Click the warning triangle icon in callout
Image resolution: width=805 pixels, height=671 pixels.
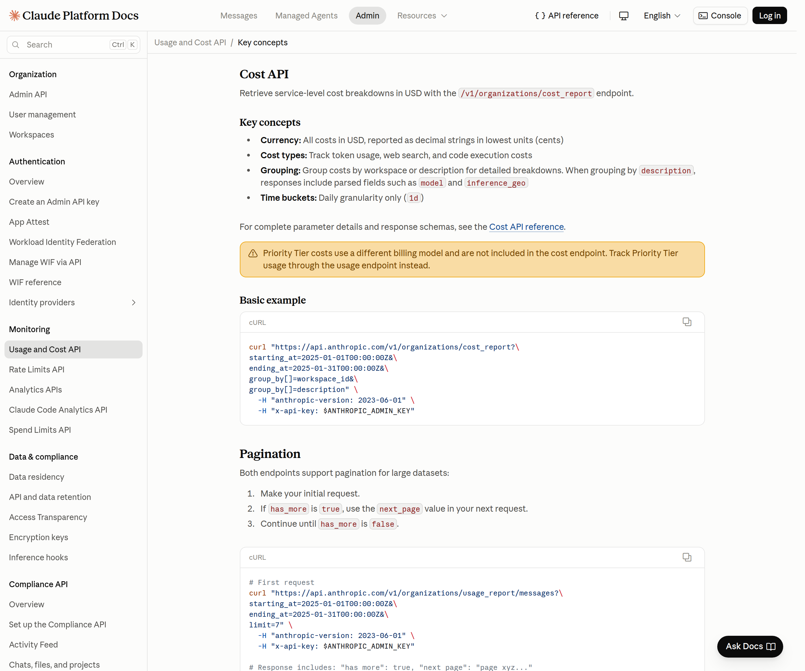(255, 256)
